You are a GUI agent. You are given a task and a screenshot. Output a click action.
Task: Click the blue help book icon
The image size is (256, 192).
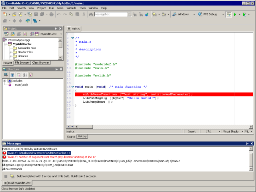point(28,21)
